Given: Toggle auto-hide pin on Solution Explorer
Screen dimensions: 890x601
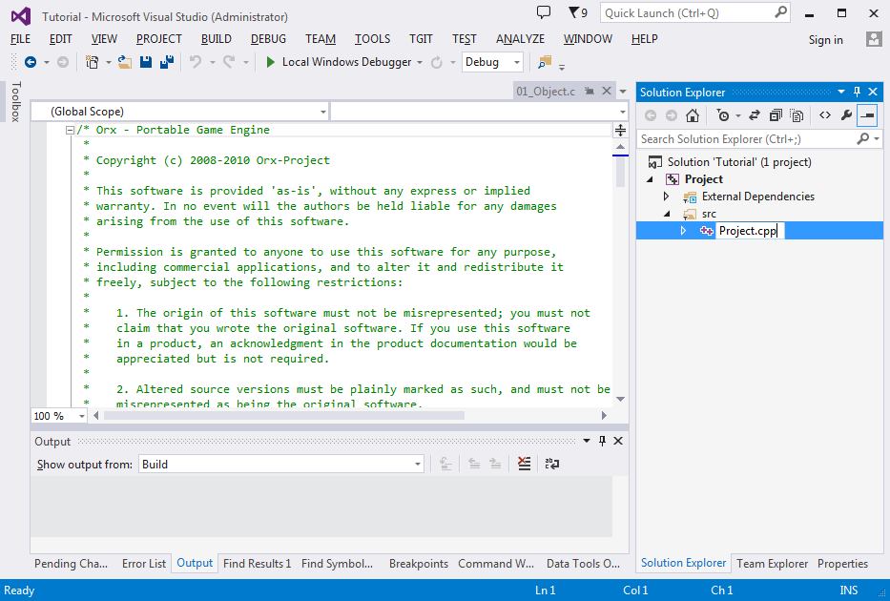Looking at the screenshot, I should (857, 92).
